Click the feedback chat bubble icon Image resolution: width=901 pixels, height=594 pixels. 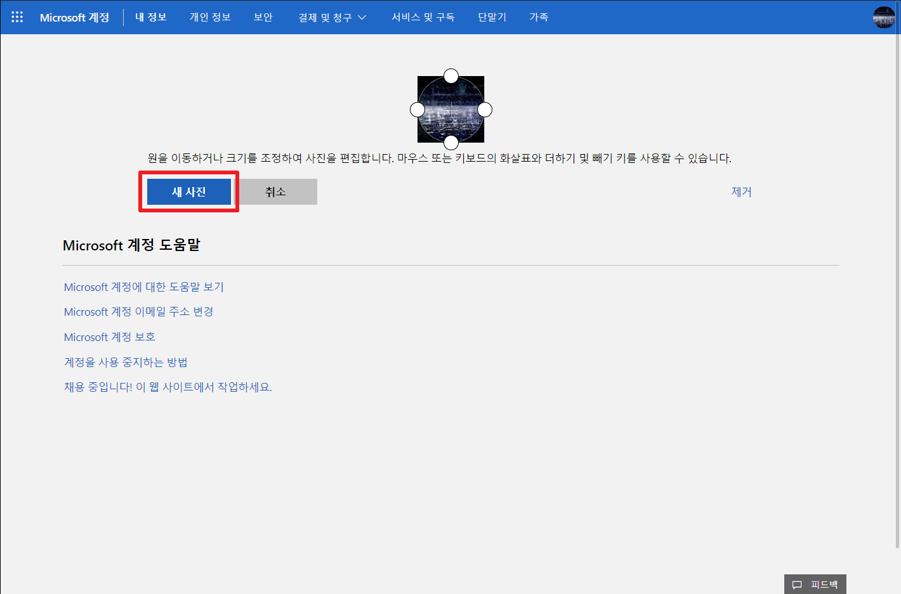(797, 584)
